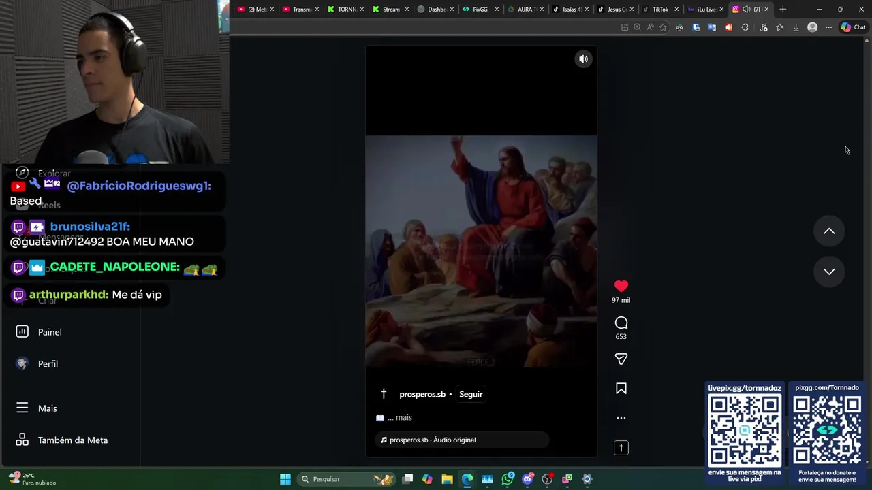Open the audio thumbnail below the options dots
The width and height of the screenshot is (872, 490).
621,448
